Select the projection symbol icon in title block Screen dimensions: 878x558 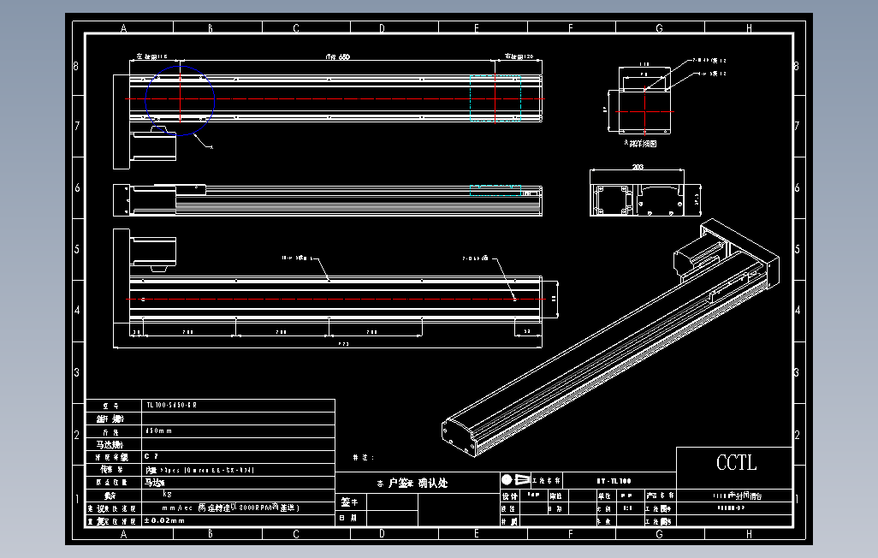(515, 480)
